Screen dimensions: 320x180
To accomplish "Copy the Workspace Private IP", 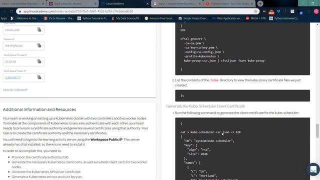I will tap(39, 61).
